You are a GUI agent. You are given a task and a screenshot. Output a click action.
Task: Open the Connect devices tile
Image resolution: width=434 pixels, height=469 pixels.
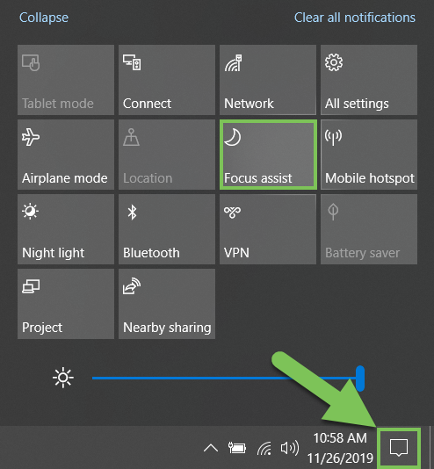click(x=167, y=80)
